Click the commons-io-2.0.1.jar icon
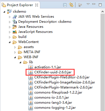 click(x=31, y=98)
